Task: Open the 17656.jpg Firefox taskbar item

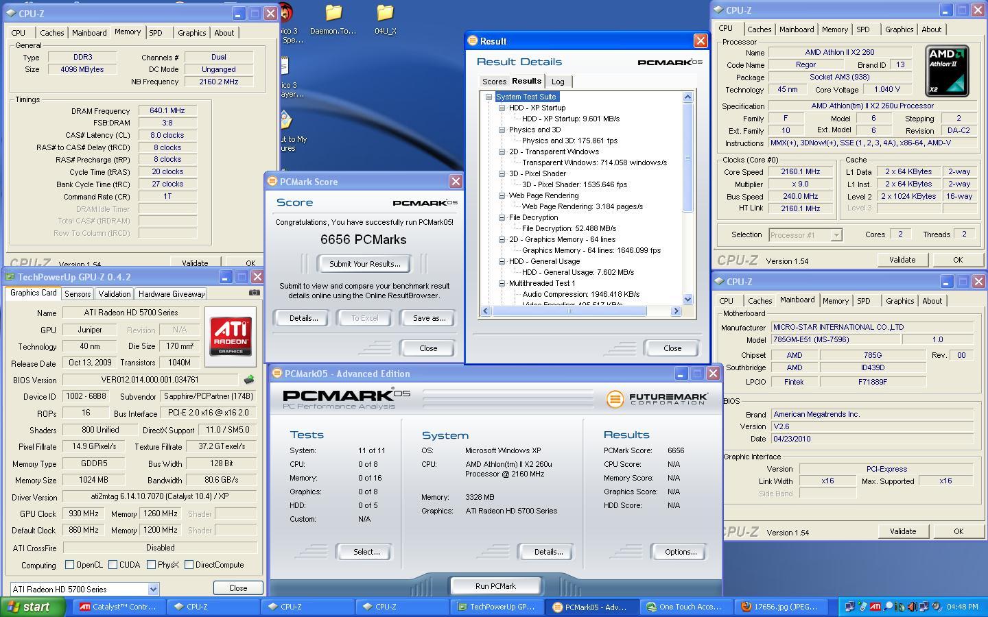Action: 779,607
